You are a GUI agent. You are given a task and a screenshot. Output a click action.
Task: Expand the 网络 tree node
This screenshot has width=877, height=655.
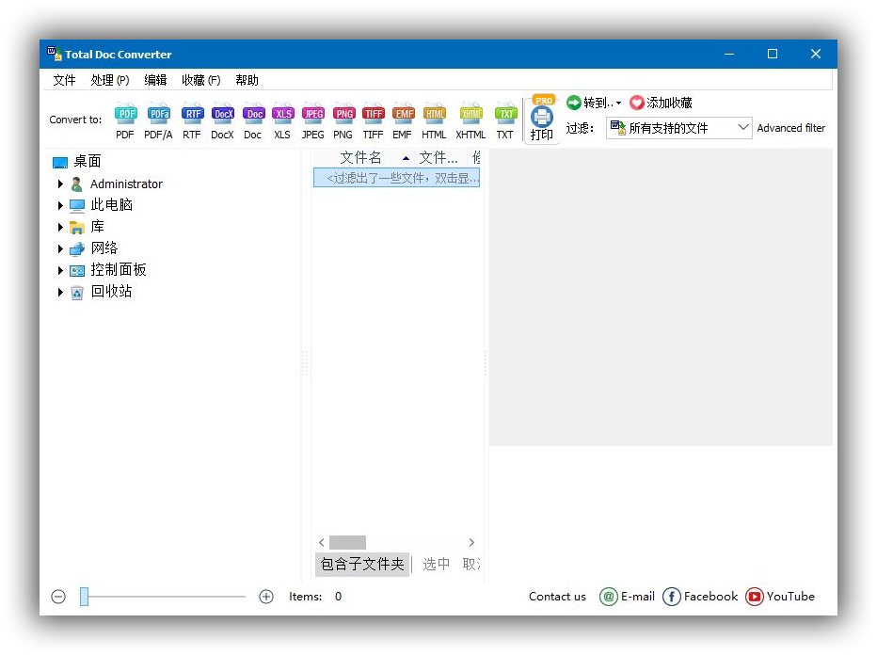[60, 248]
